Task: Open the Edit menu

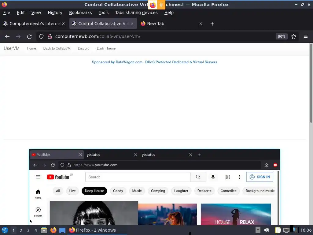Action: 21,13
